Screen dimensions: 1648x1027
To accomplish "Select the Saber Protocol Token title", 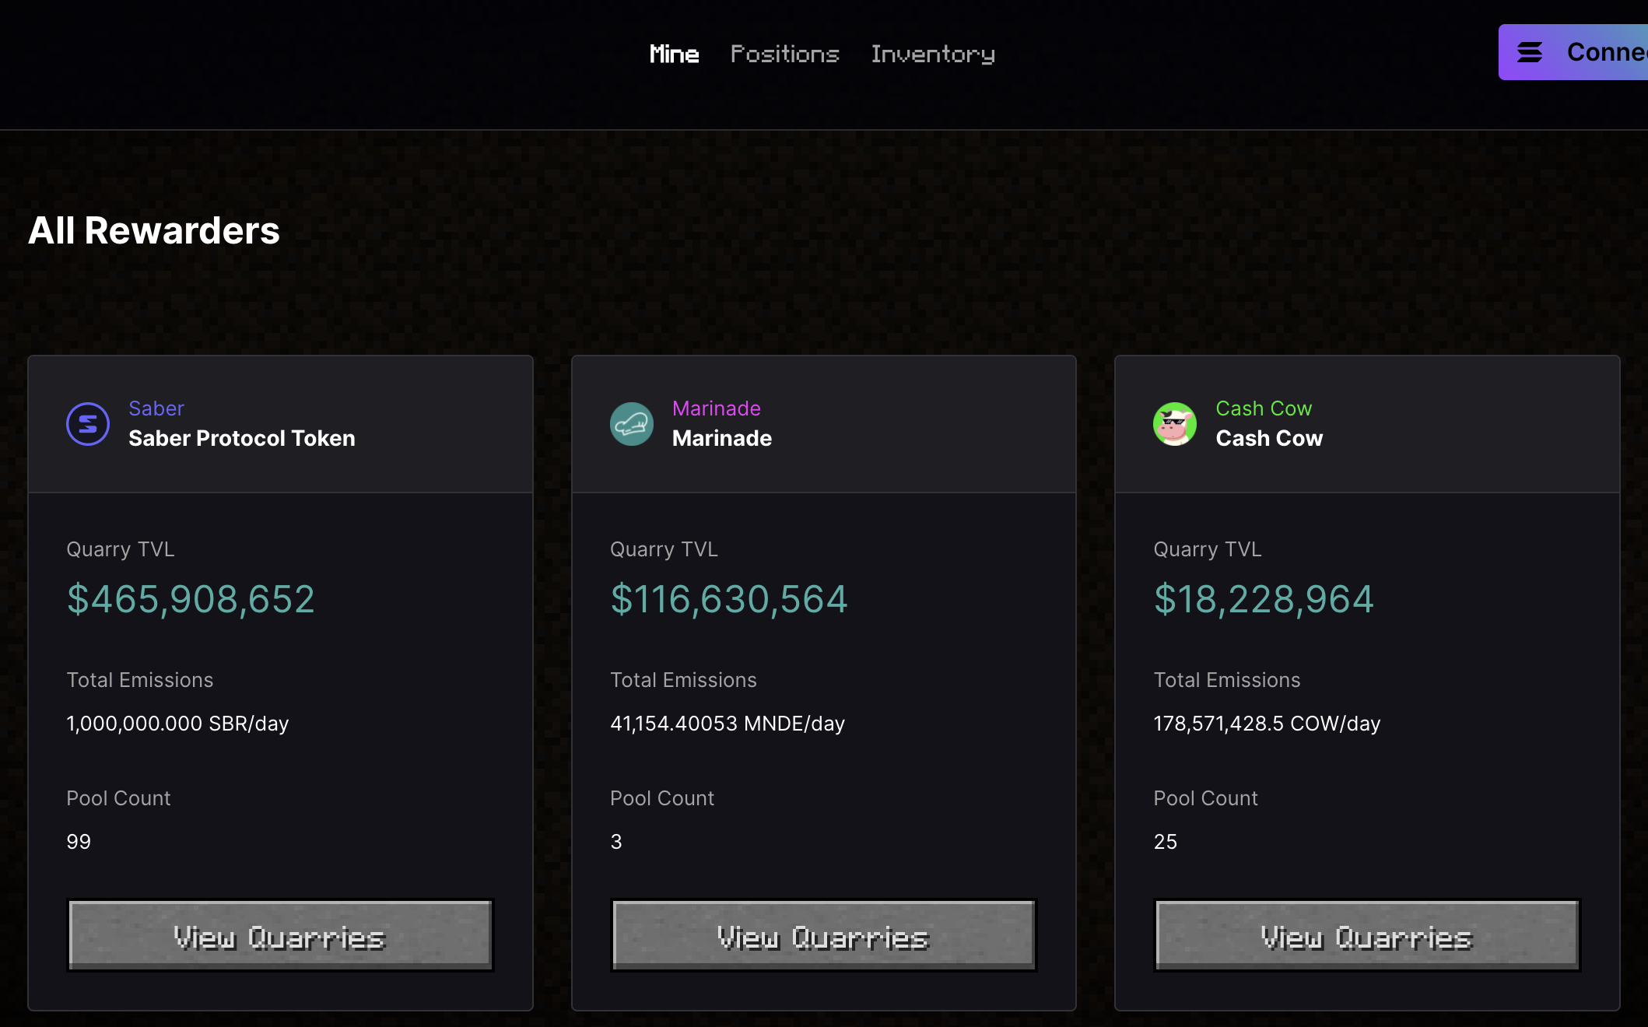I will pos(241,438).
